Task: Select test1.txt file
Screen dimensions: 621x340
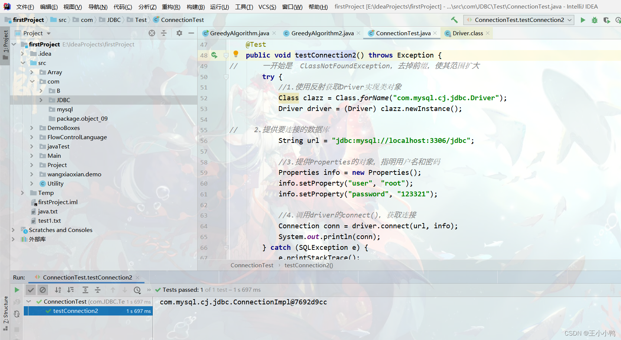Action: pyautogui.click(x=49, y=221)
